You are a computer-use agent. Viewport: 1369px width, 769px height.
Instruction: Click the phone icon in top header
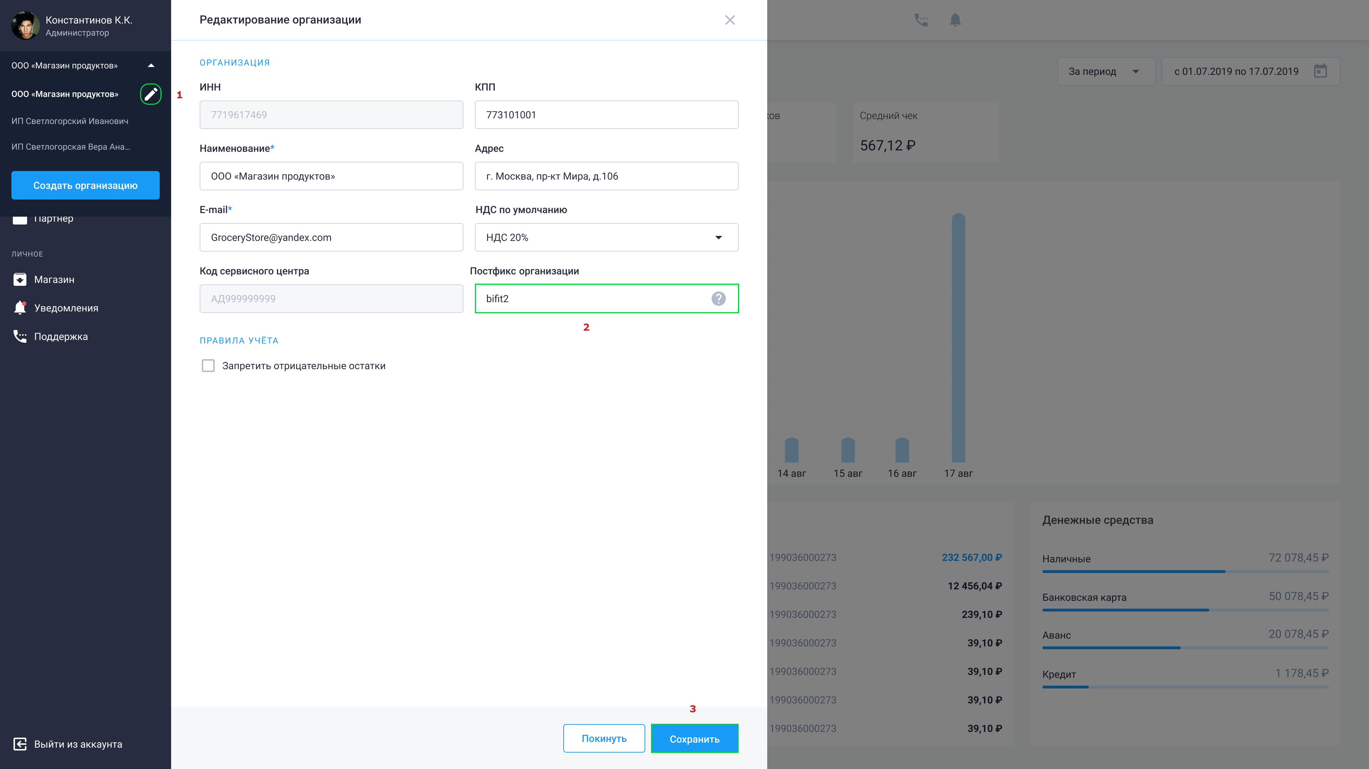(x=921, y=20)
